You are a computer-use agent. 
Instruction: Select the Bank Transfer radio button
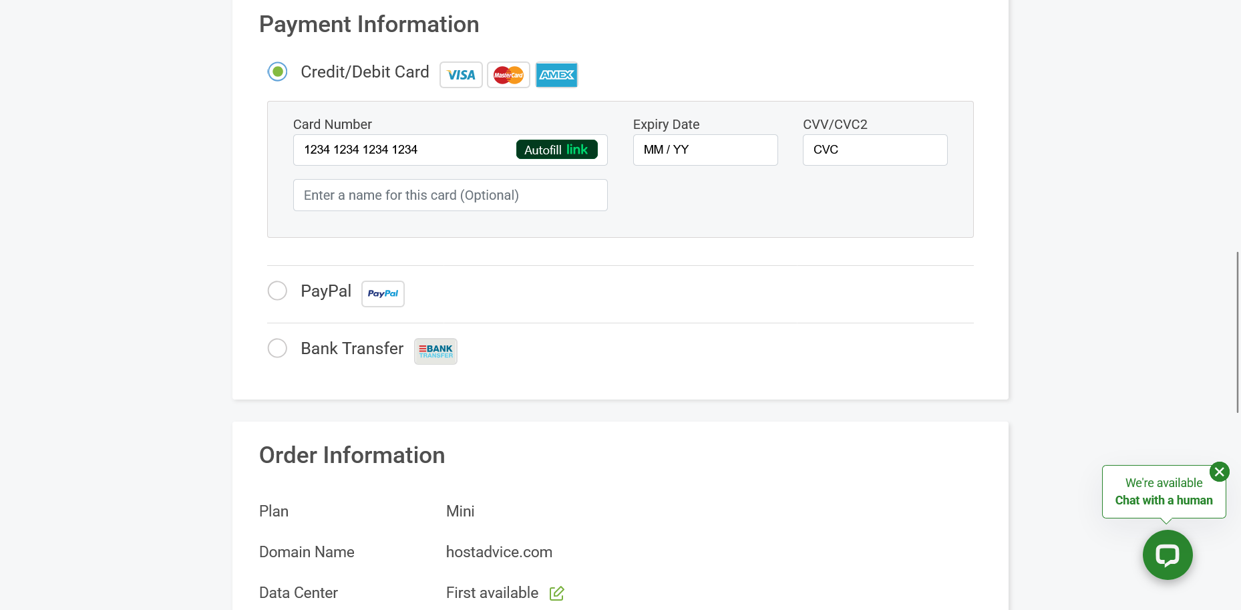tap(277, 348)
